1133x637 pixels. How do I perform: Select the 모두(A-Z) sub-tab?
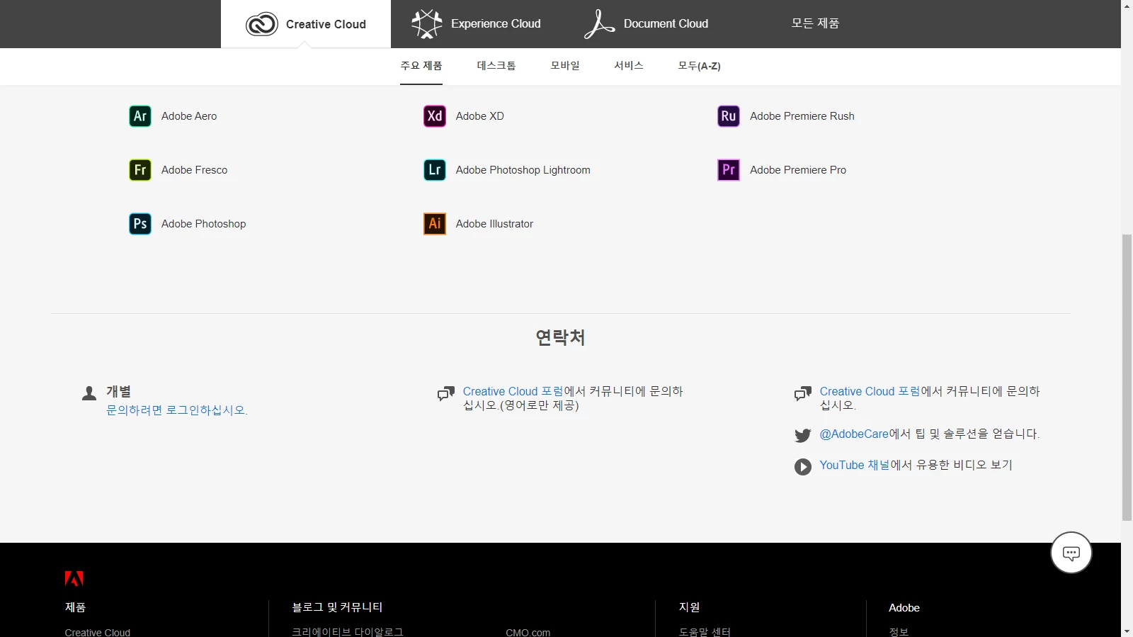(x=699, y=66)
